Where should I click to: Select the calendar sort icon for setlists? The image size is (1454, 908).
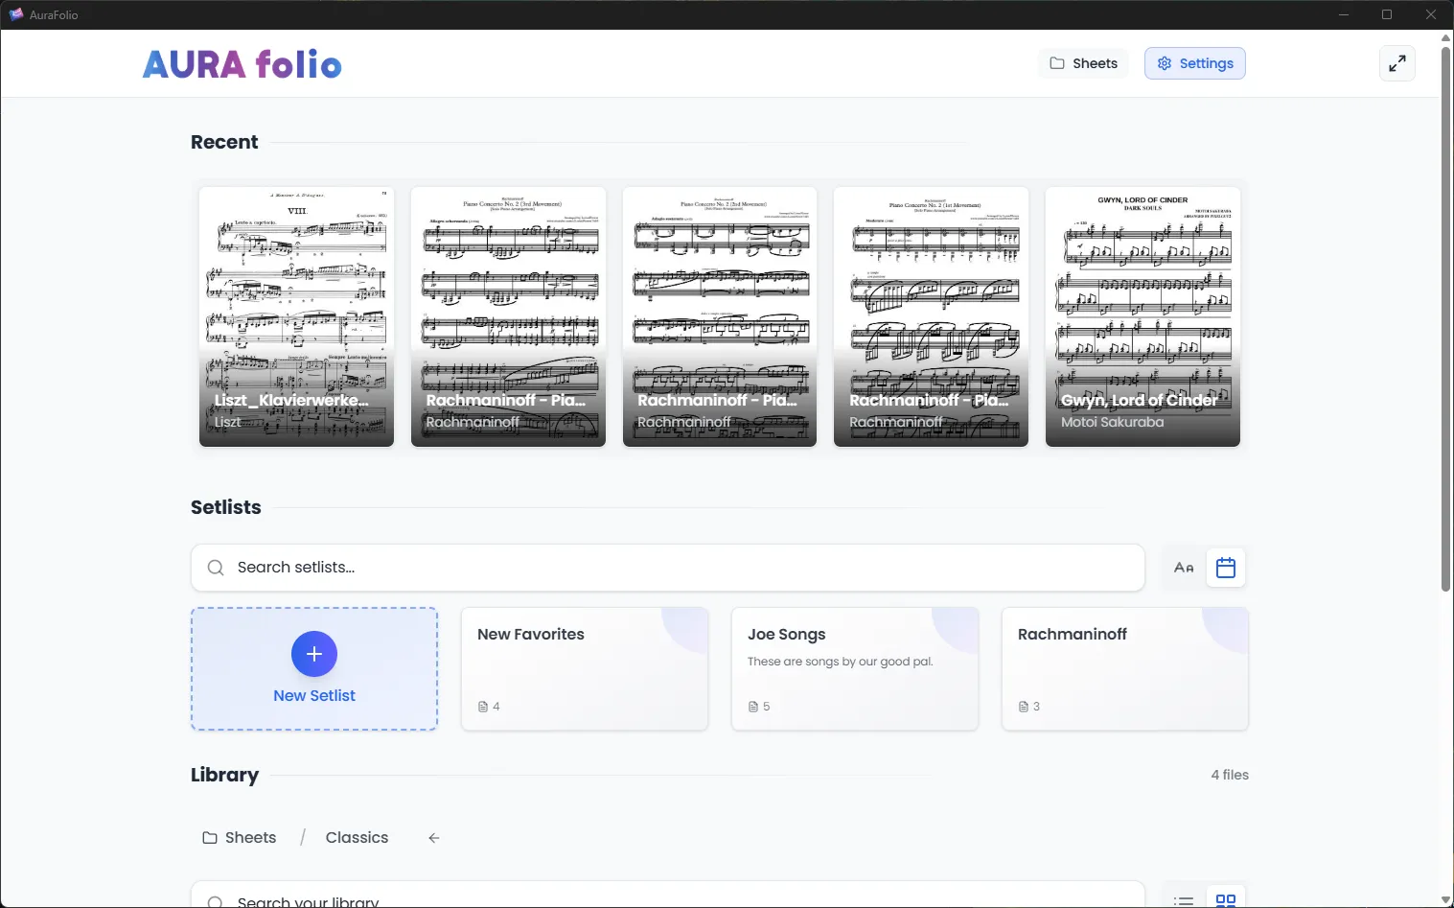tap(1225, 567)
